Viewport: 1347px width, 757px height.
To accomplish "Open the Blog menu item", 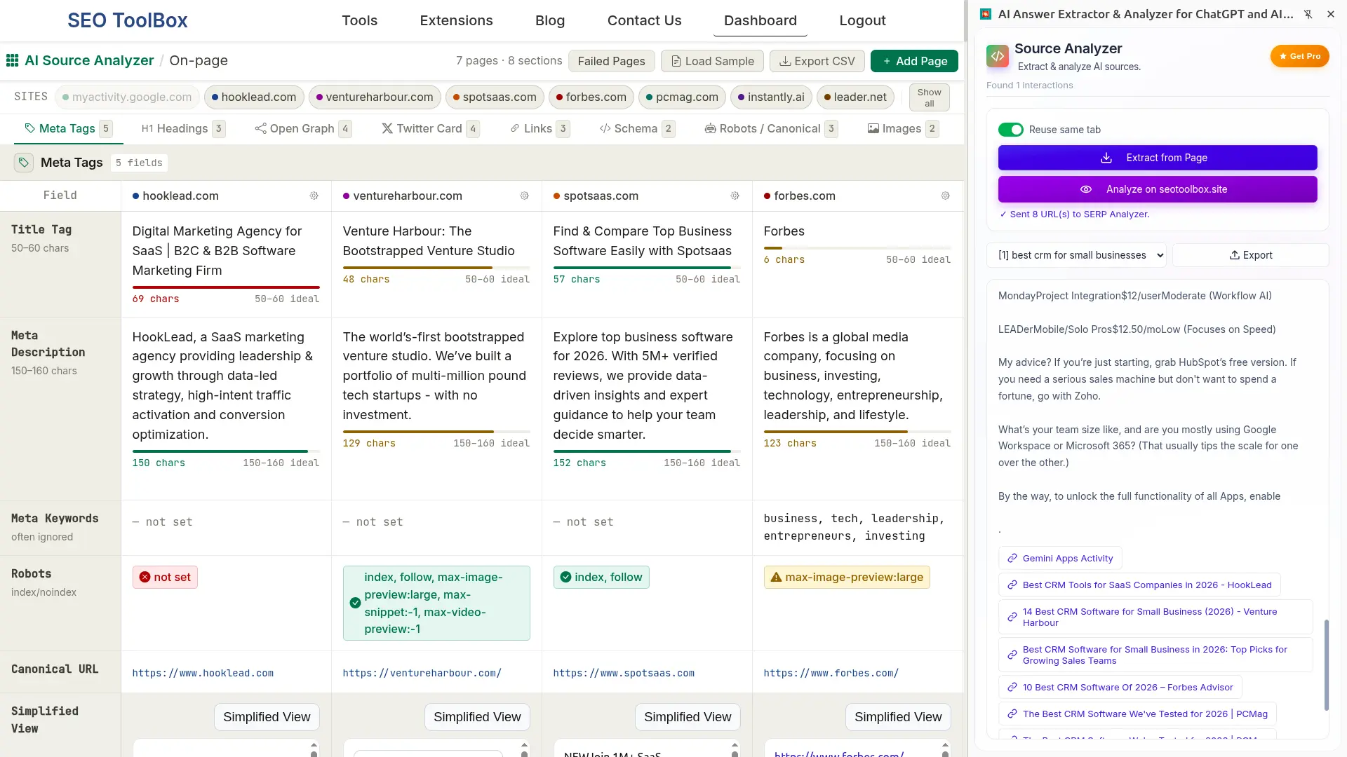I will pyautogui.click(x=550, y=20).
